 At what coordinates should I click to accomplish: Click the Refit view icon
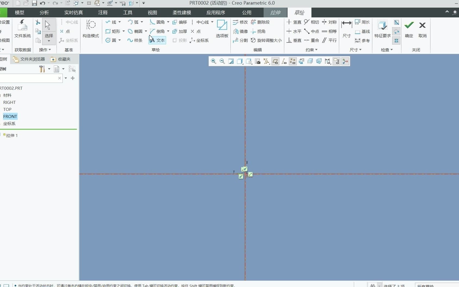click(x=231, y=61)
